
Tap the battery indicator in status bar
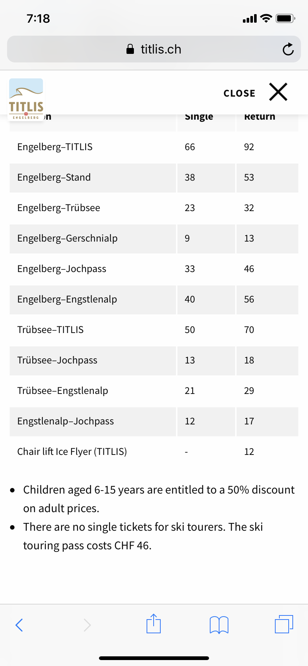point(285,18)
